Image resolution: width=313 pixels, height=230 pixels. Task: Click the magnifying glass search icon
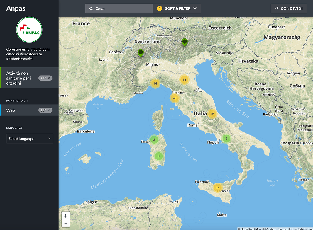(x=91, y=9)
